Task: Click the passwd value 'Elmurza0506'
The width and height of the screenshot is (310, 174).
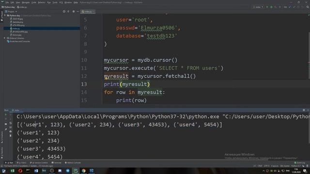Action: click(x=157, y=28)
